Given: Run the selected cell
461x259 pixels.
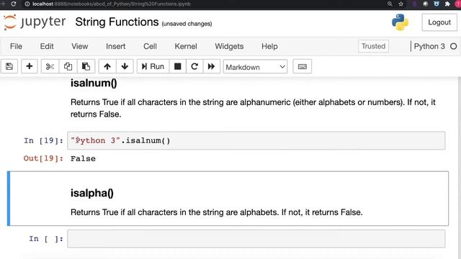Looking at the screenshot, I should 153,66.
